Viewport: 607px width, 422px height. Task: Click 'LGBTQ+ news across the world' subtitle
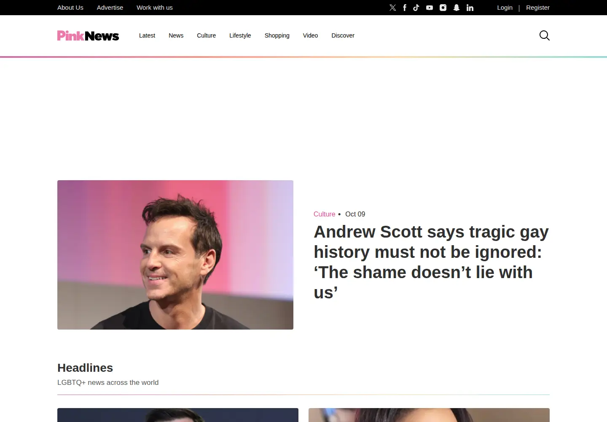point(108,382)
